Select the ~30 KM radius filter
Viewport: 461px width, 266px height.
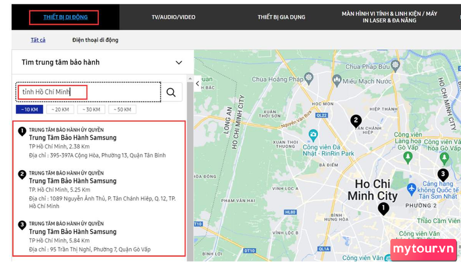pyautogui.click(x=91, y=110)
